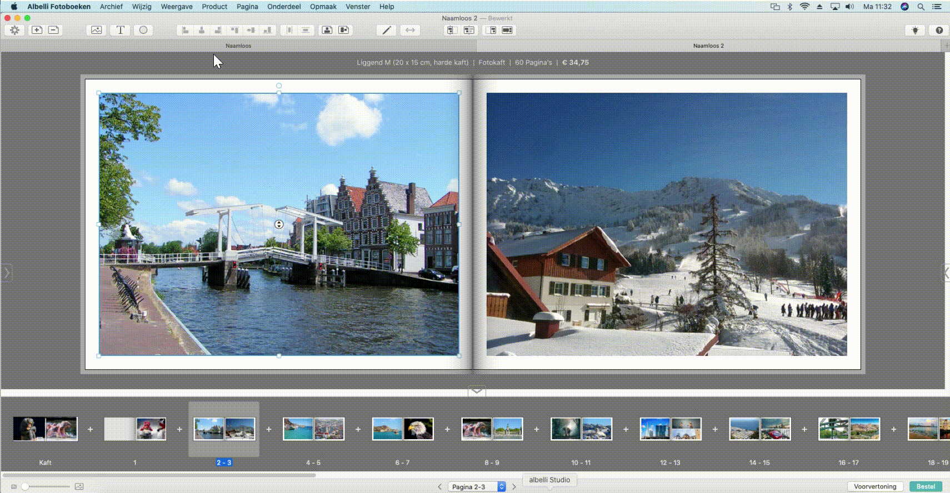Distribute objects vertically icon

tap(306, 30)
